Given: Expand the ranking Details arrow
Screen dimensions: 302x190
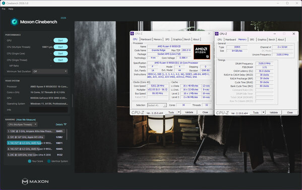Looking at the screenshot, I should [x=65, y=124].
